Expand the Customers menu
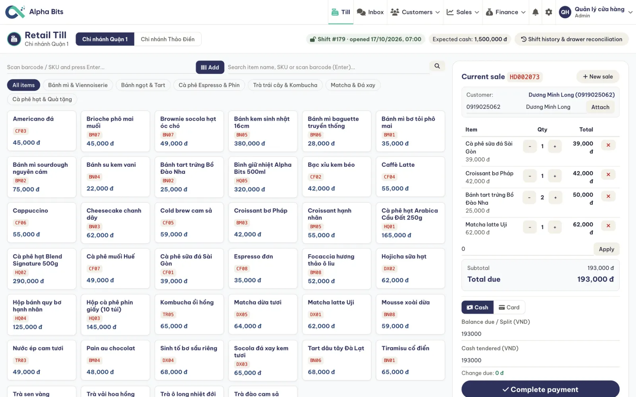The height and width of the screenshot is (397, 636). coord(415,12)
